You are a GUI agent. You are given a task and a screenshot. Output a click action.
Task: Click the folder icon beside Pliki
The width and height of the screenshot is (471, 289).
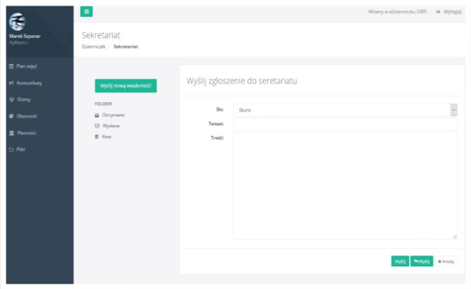(12, 150)
